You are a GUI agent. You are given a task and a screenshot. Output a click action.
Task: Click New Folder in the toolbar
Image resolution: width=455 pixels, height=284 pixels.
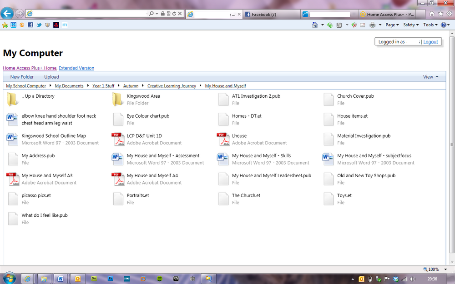click(x=22, y=77)
